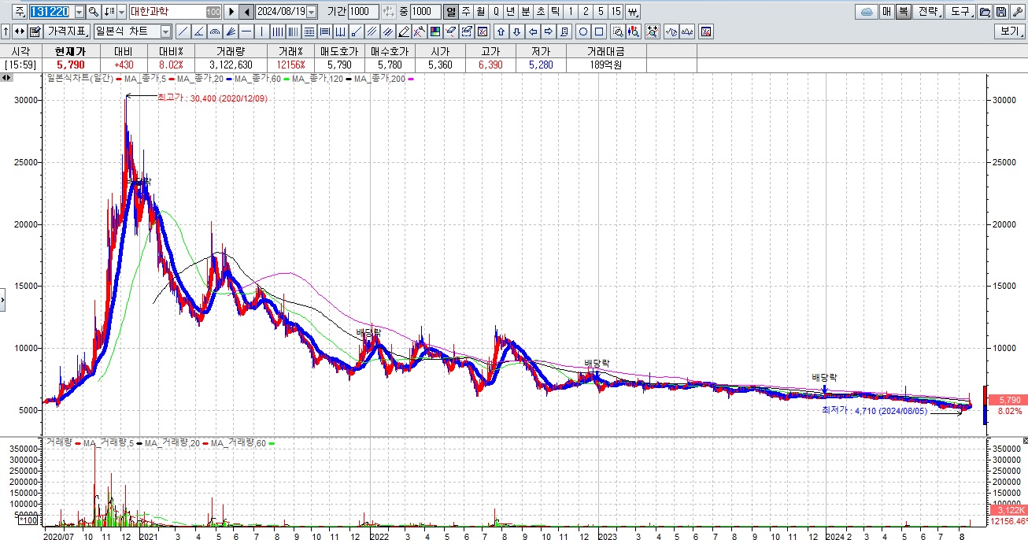Select the circle shape drawing tool
The image size is (1028, 540).
[582, 31]
